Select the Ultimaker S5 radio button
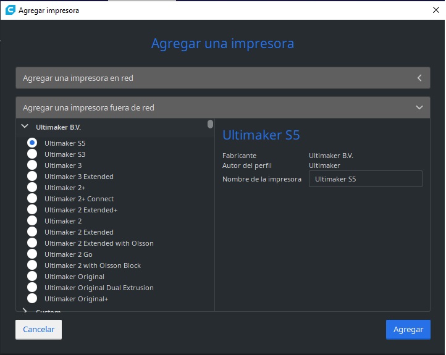This screenshot has height=355, width=446. (32, 143)
